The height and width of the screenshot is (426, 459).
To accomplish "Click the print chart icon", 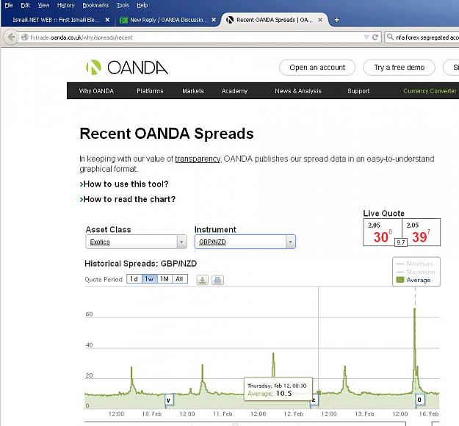I will click(x=217, y=280).
